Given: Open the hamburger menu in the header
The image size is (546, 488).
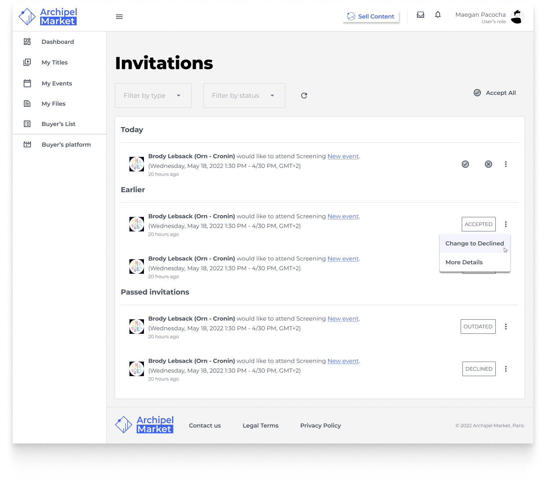Looking at the screenshot, I should (119, 17).
